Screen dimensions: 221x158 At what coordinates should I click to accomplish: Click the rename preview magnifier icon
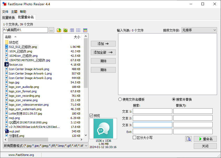pyautogui.click(x=189, y=139)
